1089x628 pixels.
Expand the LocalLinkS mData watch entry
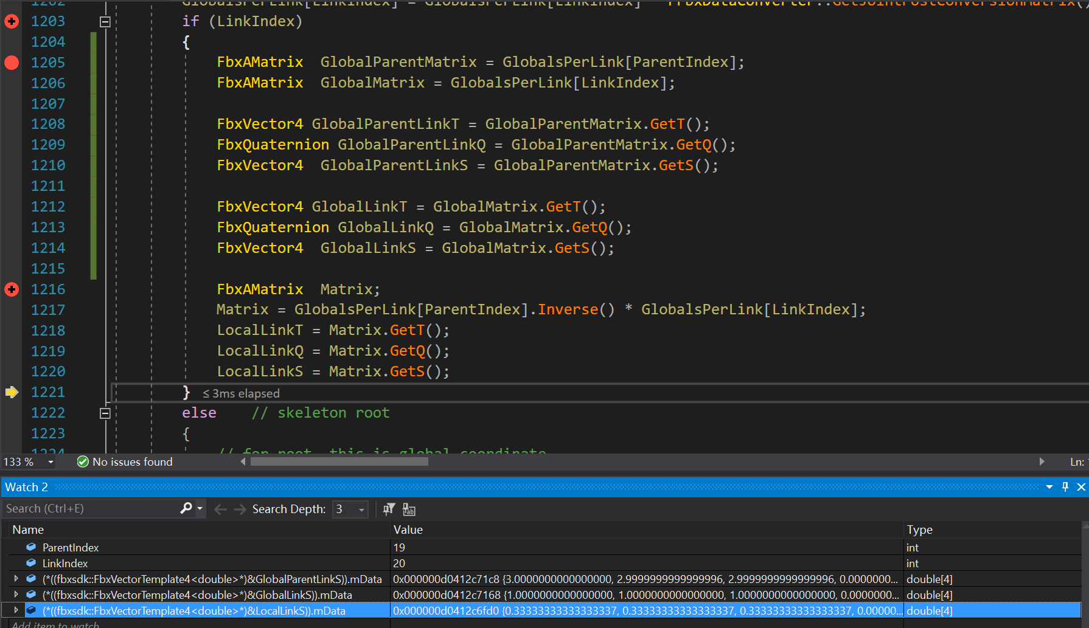coord(16,610)
